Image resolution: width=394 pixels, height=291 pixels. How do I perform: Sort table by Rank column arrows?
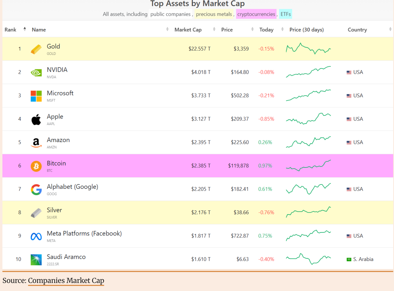(x=25, y=29)
